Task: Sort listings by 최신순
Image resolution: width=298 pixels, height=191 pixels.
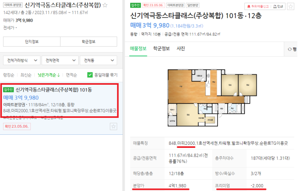Action: point(26,75)
